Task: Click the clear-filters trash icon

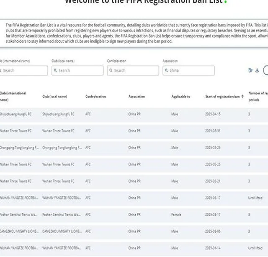Action: pos(250,70)
